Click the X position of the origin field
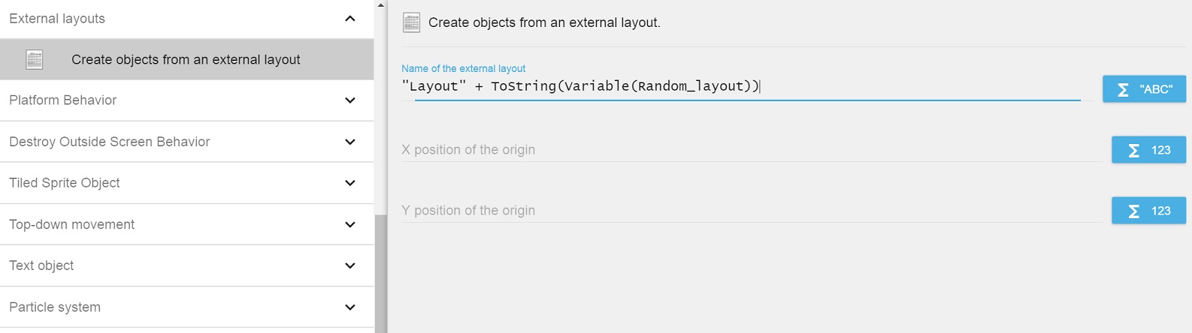The height and width of the screenshot is (333, 1192). click(x=752, y=150)
